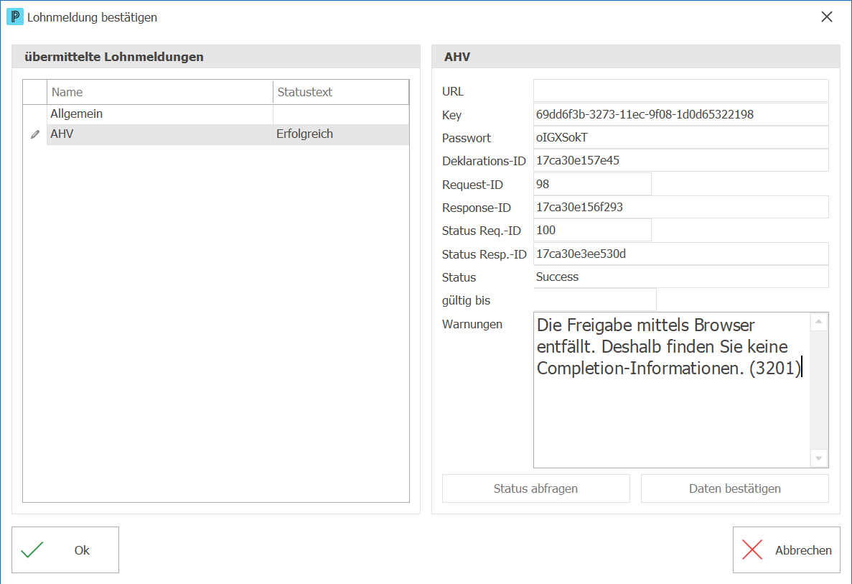Click the Status abfragen button
This screenshot has width=852, height=584.
(x=535, y=488)
